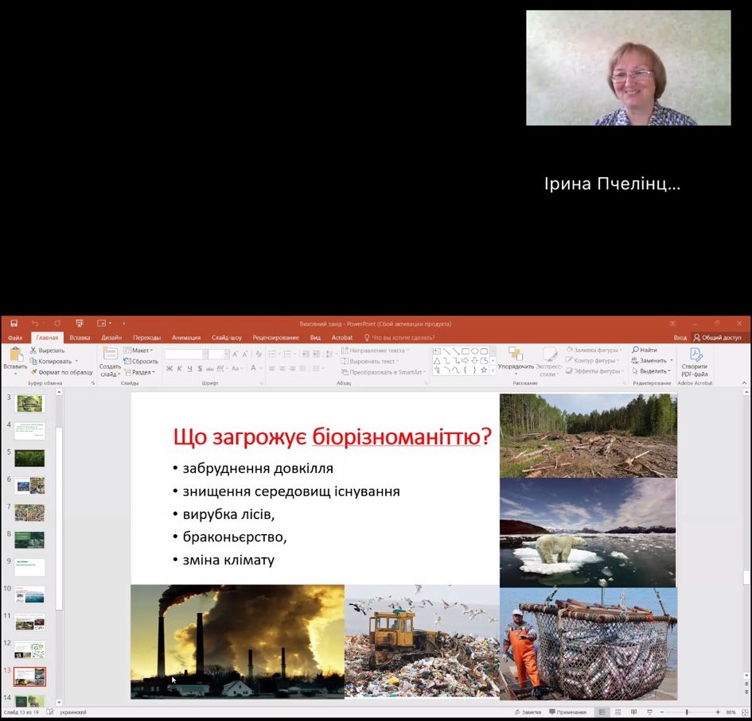Select the triangle shape in shapes gallery
The height and width of the screenshot is (721, 752).
(437, 361)
